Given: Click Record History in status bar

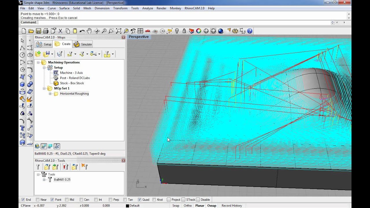Looking at the screenshot, I should [x=232, y=206].
